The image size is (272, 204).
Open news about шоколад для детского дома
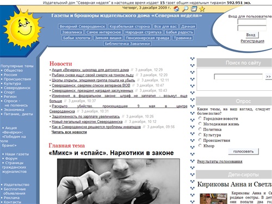tap(90, 70)
